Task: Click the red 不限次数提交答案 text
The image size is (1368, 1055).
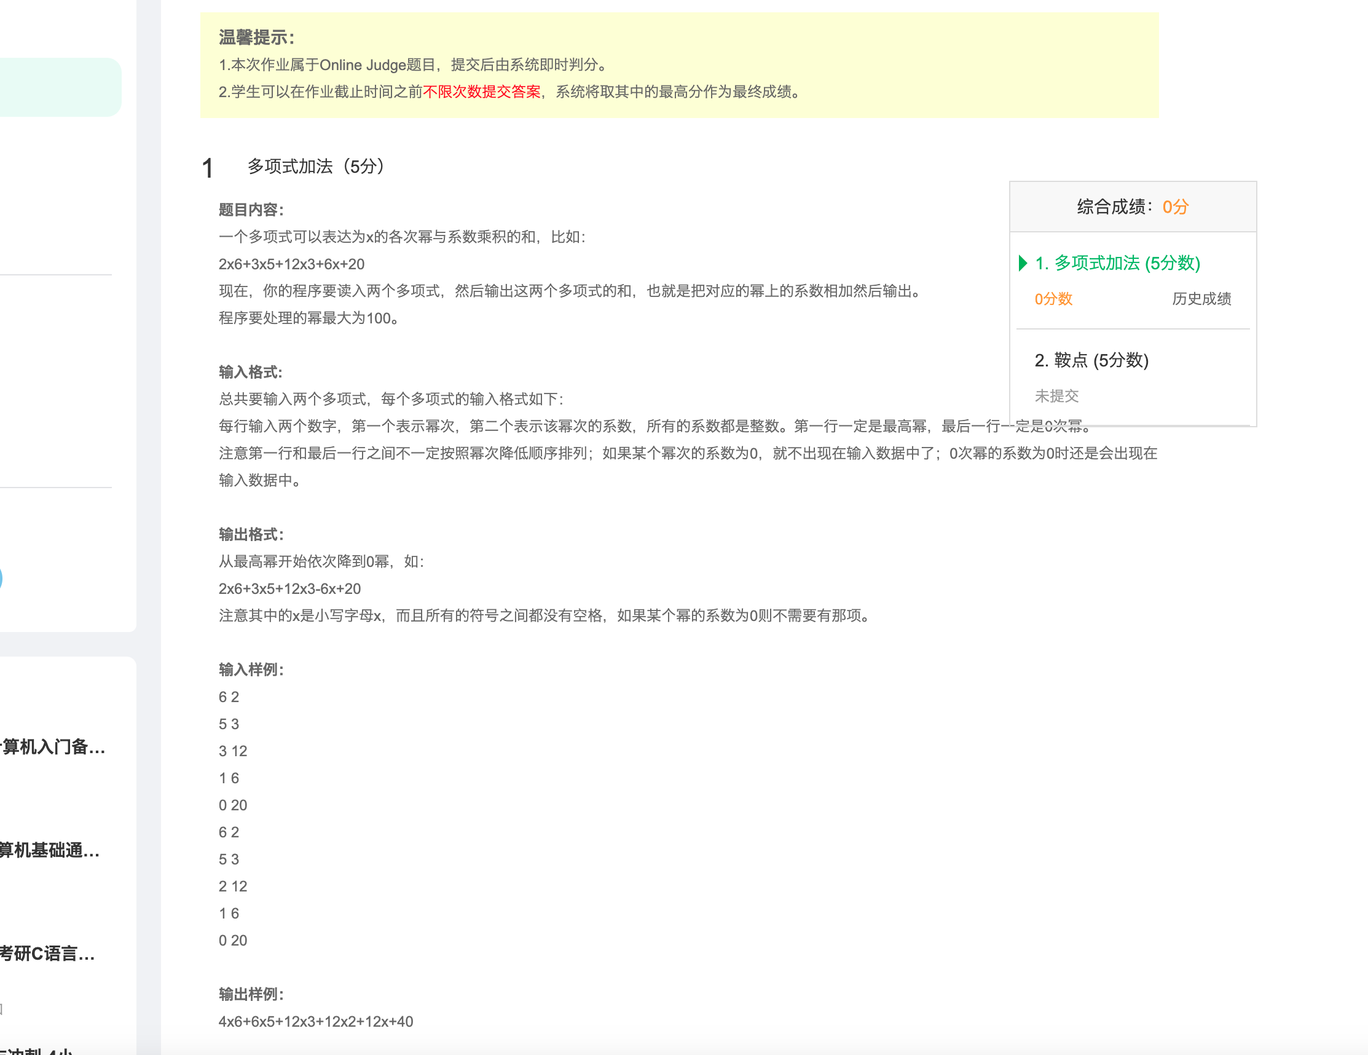Action: [481, 92]
